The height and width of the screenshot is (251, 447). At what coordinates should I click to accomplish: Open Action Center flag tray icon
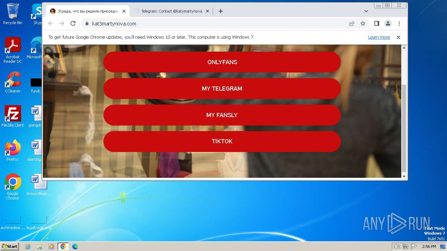coord(414,246)
